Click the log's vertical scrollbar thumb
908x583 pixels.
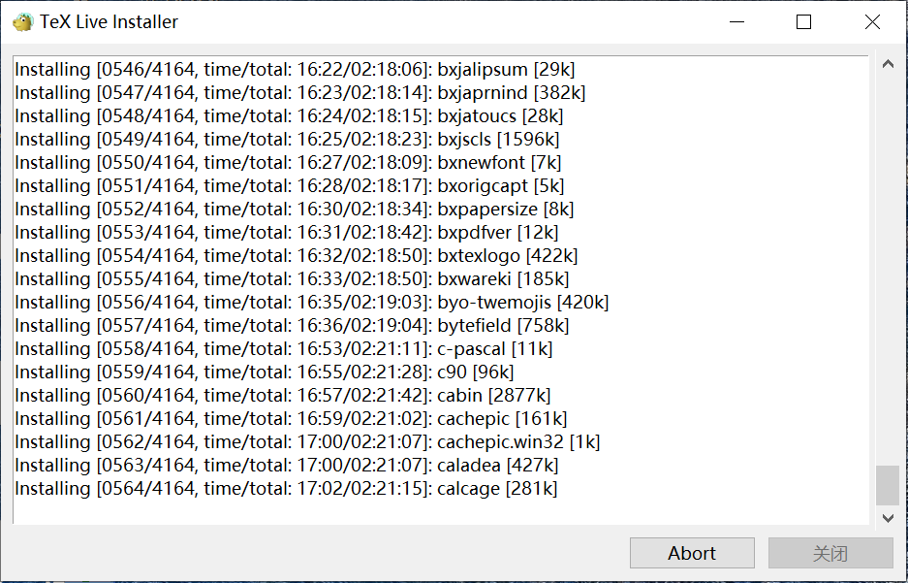coord(887,485)
